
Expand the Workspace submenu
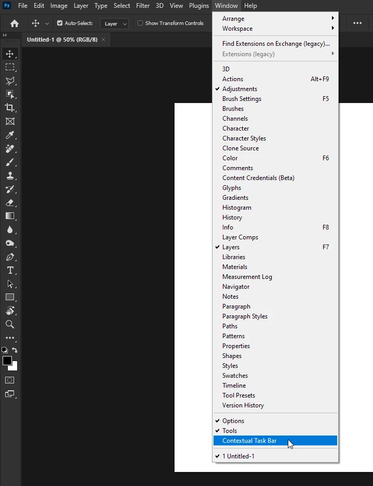point(275,29)
